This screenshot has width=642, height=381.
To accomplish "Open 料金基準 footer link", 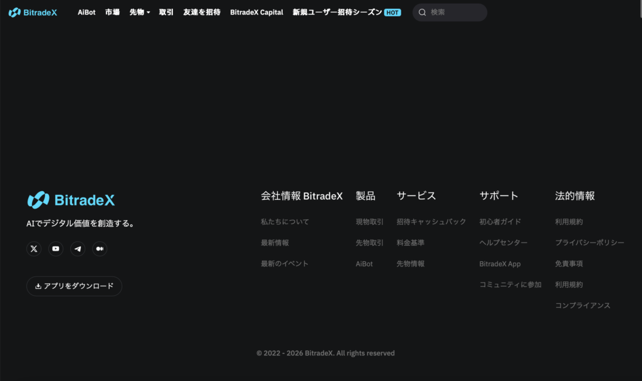I will pyautogui.click(x=410, y=243).
